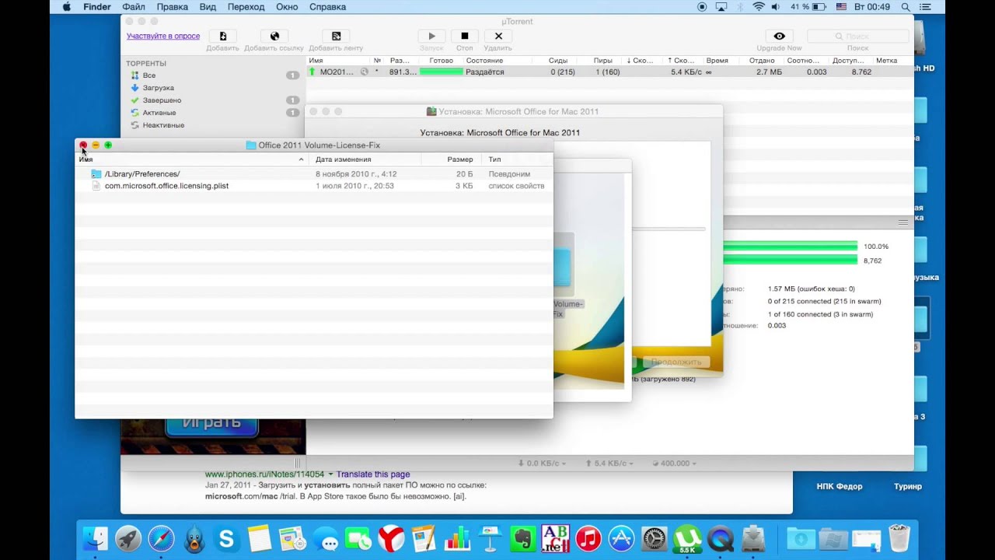Click the 8.762 availability bar in details pane
Viewport: 995px width, 560px height.
(x=790, y=261)
